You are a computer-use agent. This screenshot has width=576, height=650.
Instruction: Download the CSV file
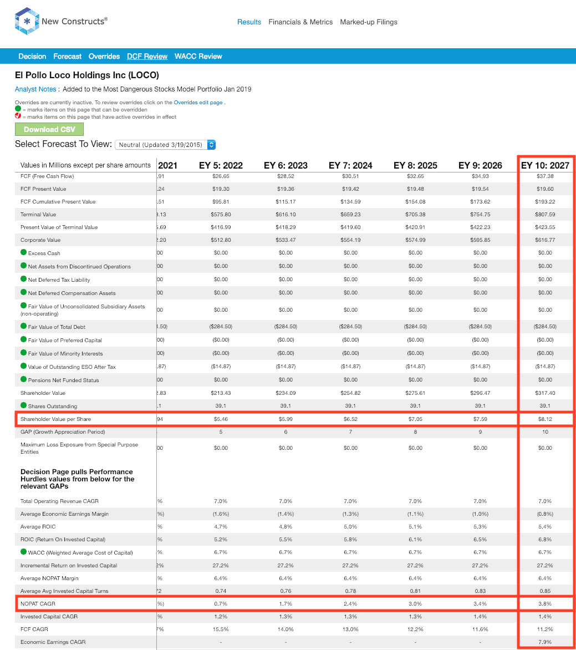click(x=49, y=129)
